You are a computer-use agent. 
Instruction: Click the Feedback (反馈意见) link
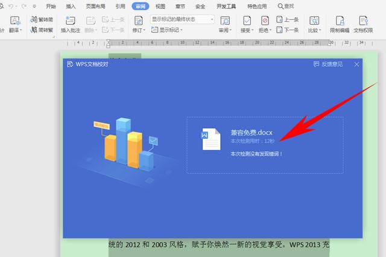[x=328, y=64]
